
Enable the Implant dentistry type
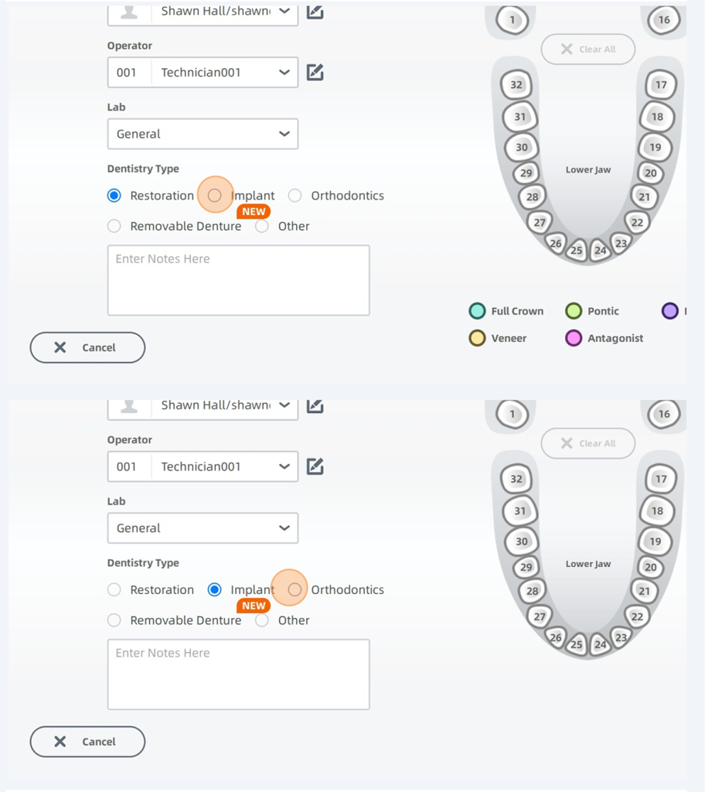point(215,195)
